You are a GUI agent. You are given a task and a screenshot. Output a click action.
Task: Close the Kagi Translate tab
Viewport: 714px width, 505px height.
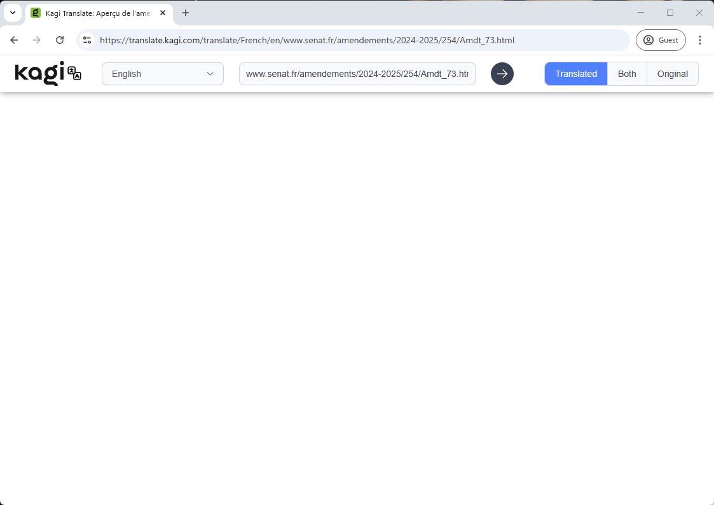(x=163, y=13)
